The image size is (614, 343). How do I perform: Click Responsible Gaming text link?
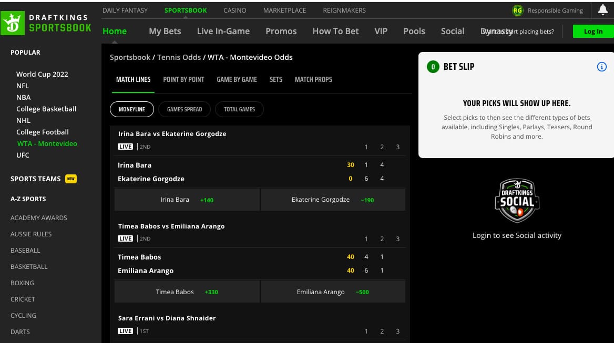[x=555, y=11]
